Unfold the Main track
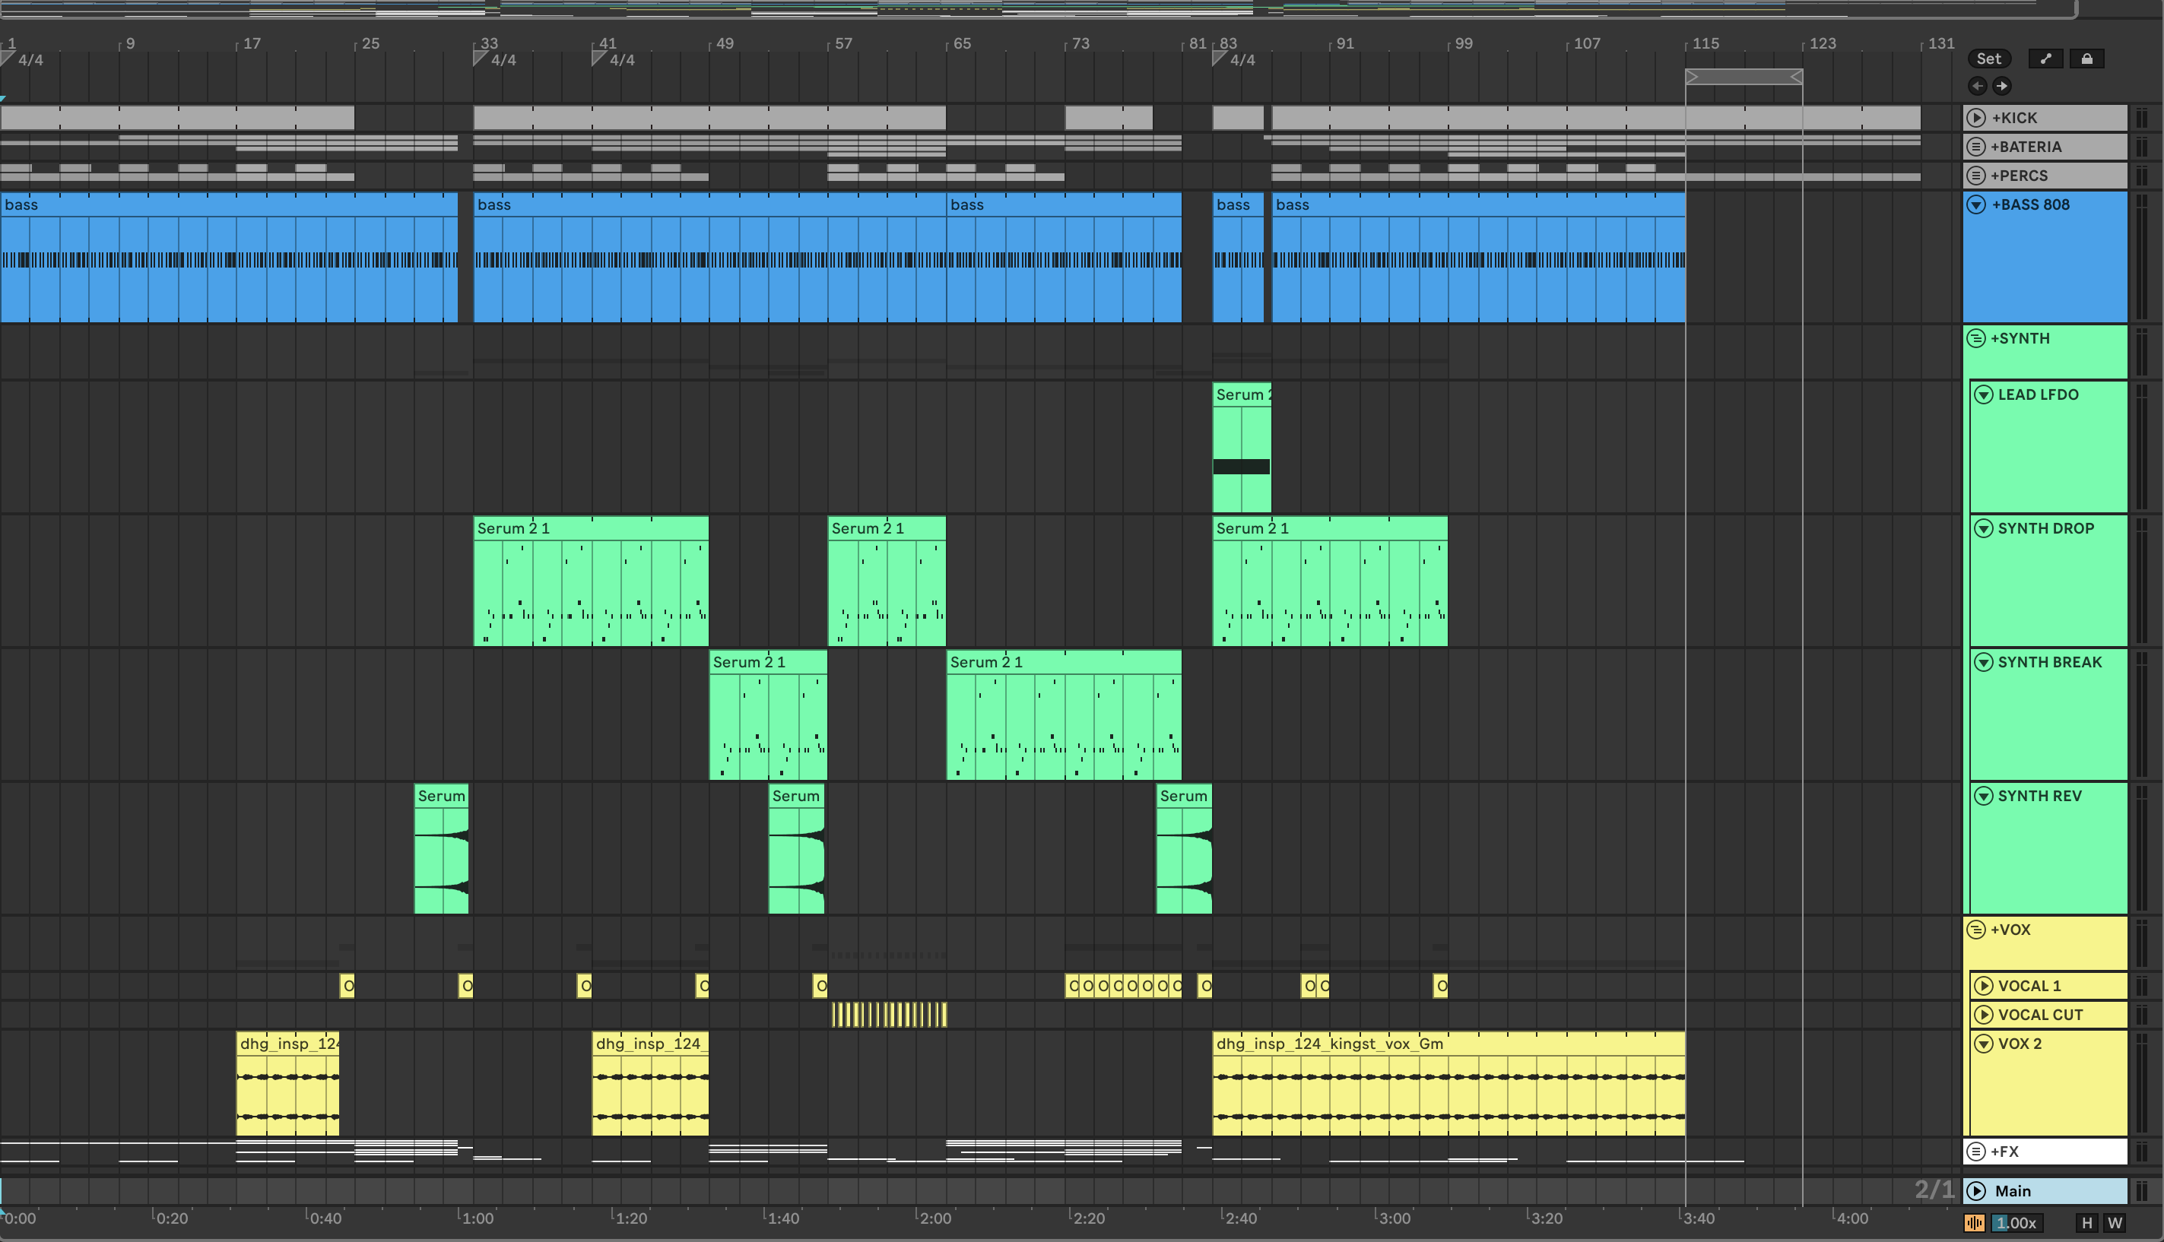Screen dimensions: 2164x1242 tap(1975, 1191)
